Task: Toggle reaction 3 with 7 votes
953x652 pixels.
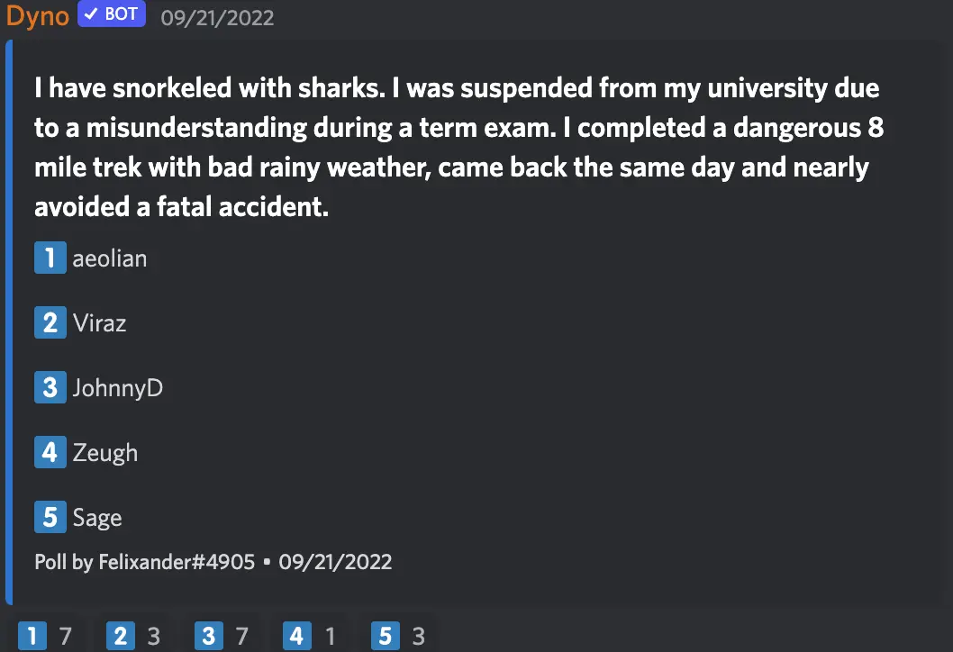Action: click(x=222, y=637)
